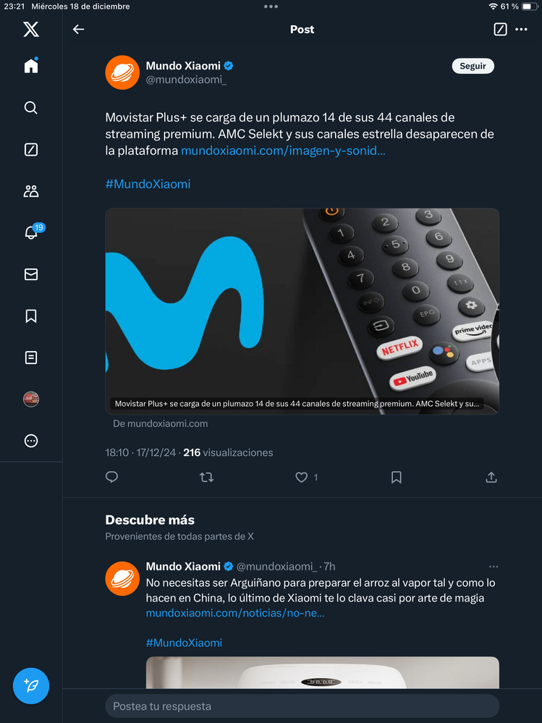Open the mundoxiaomi.com/imagen-y-sonid… link
This screenshot has width=542, height=723.
coord(283,151)
